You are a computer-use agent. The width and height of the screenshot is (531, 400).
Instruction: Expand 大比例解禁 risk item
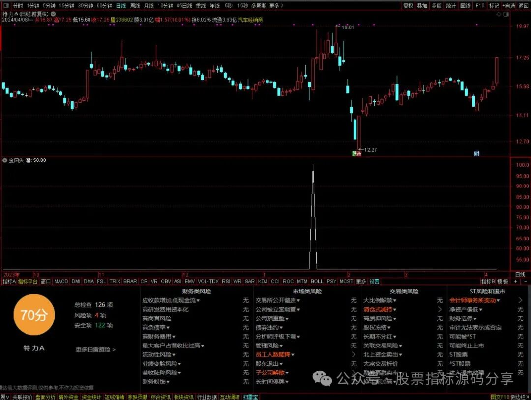click(x=380, y=300)
